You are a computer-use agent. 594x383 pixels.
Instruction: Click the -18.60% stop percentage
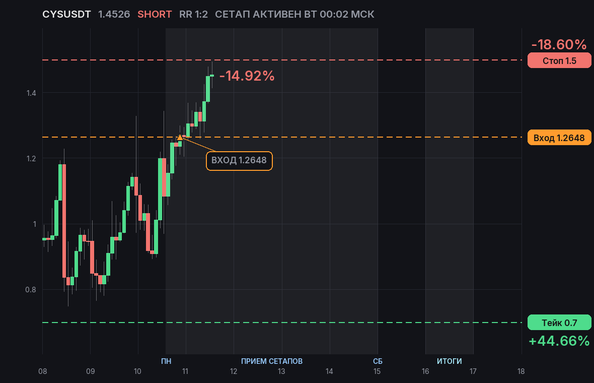[559, 45]
